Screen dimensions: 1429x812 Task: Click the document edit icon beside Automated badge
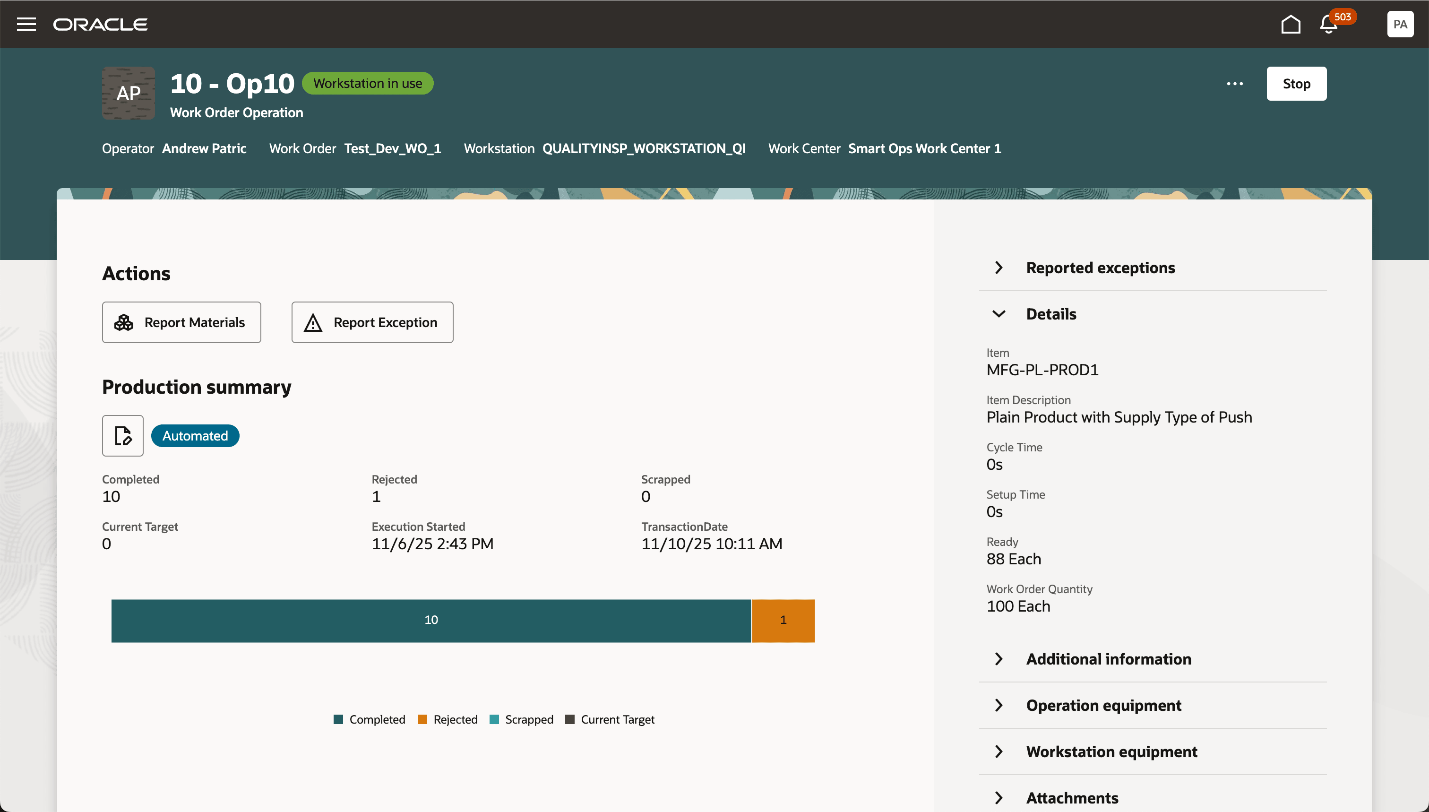pyautogui.click(x=122, y=436)
